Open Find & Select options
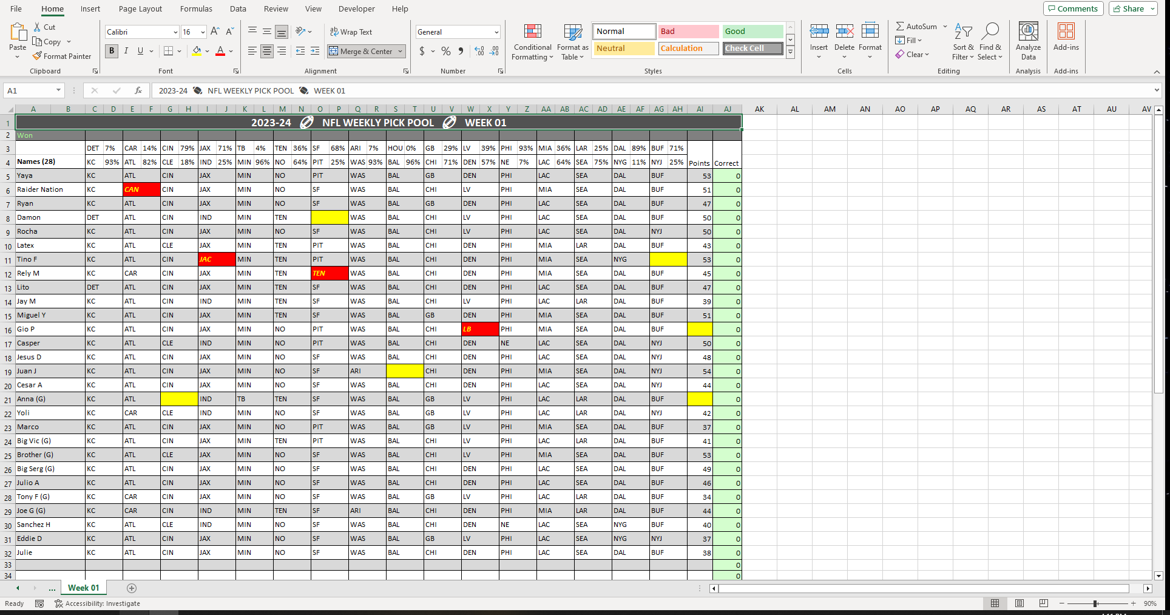The width and height of the screenshot is (1170, 615). pos(990,42)
